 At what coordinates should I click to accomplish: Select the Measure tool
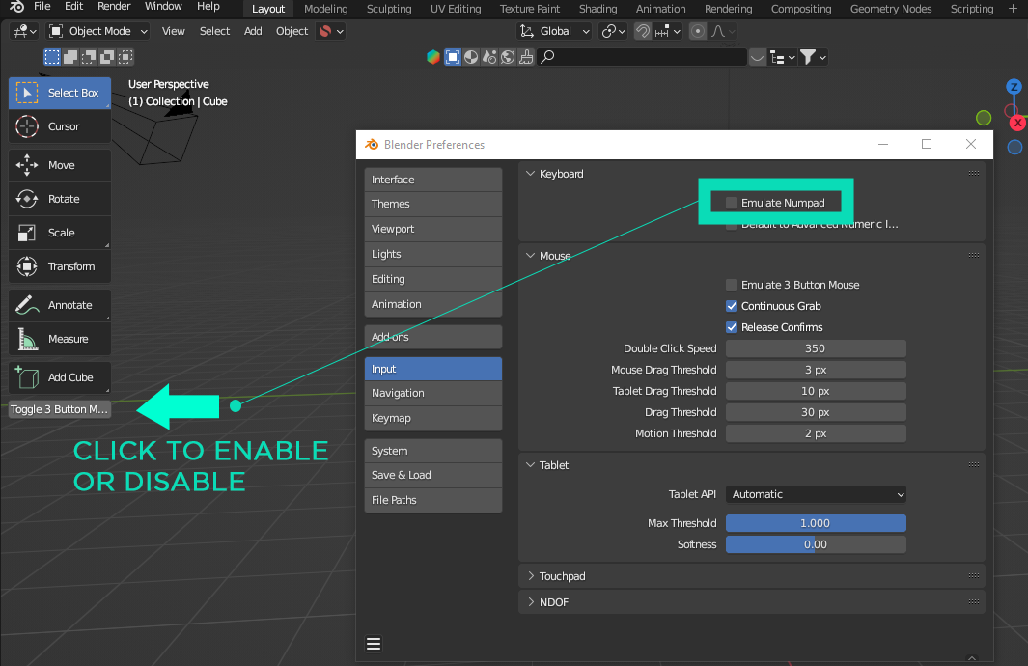[60, 339]
